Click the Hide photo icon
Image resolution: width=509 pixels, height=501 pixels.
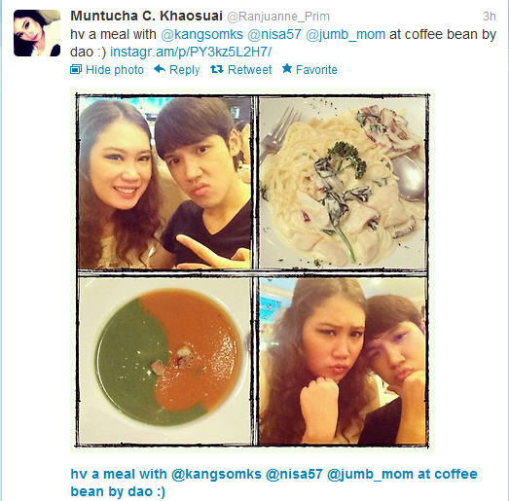tap(76, 69)
